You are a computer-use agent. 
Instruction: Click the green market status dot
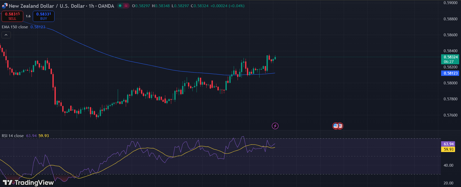click(120, 6)
